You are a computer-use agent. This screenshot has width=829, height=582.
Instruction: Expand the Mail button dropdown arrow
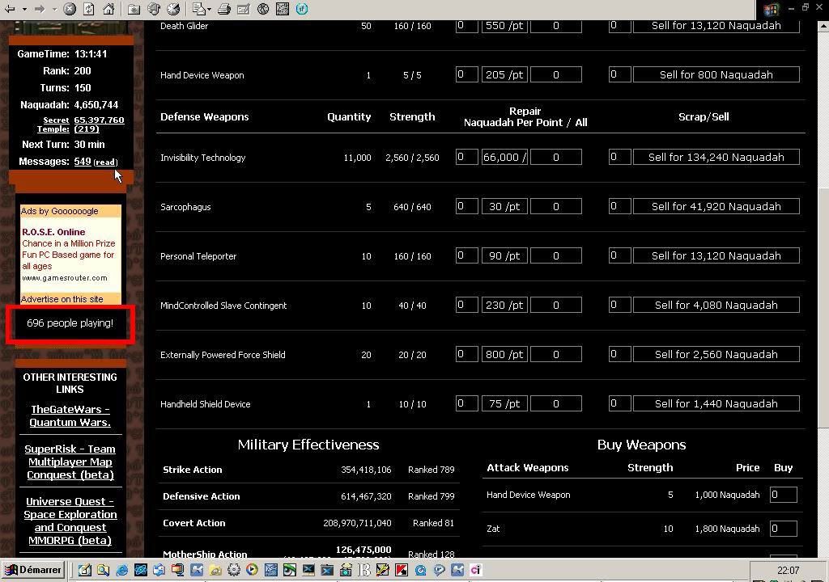[x=210, y=9]
